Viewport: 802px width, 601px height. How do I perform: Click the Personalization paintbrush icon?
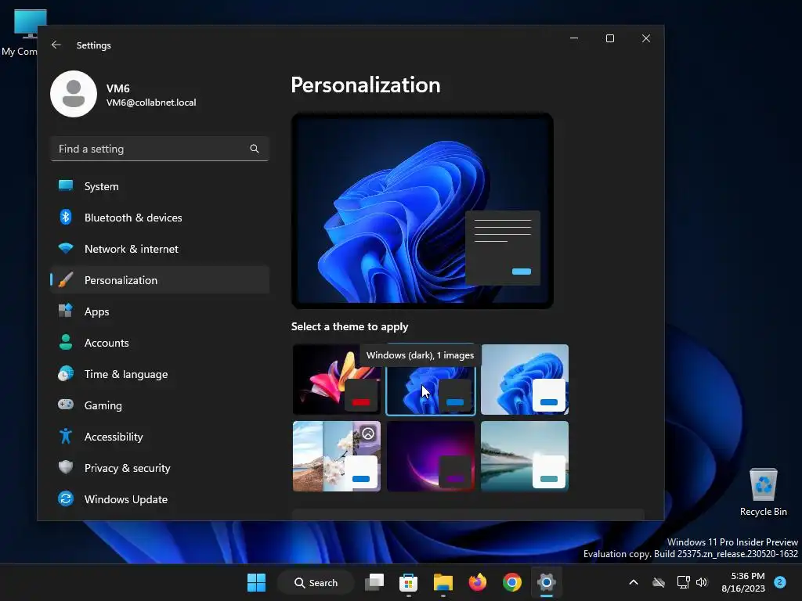coord(66,279)
